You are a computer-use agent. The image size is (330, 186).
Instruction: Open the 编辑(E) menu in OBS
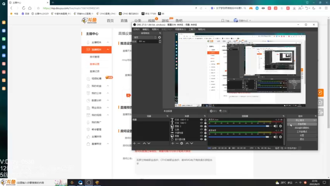pos(146,29)
